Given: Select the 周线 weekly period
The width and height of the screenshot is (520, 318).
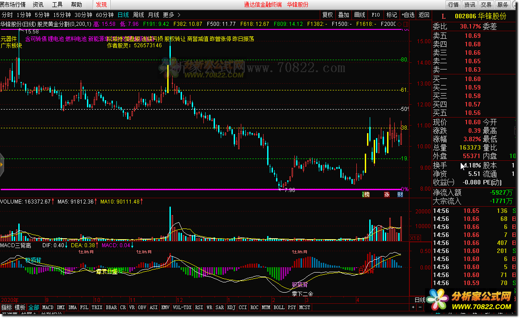Looking at the screenshot, I should pos(138,15).
